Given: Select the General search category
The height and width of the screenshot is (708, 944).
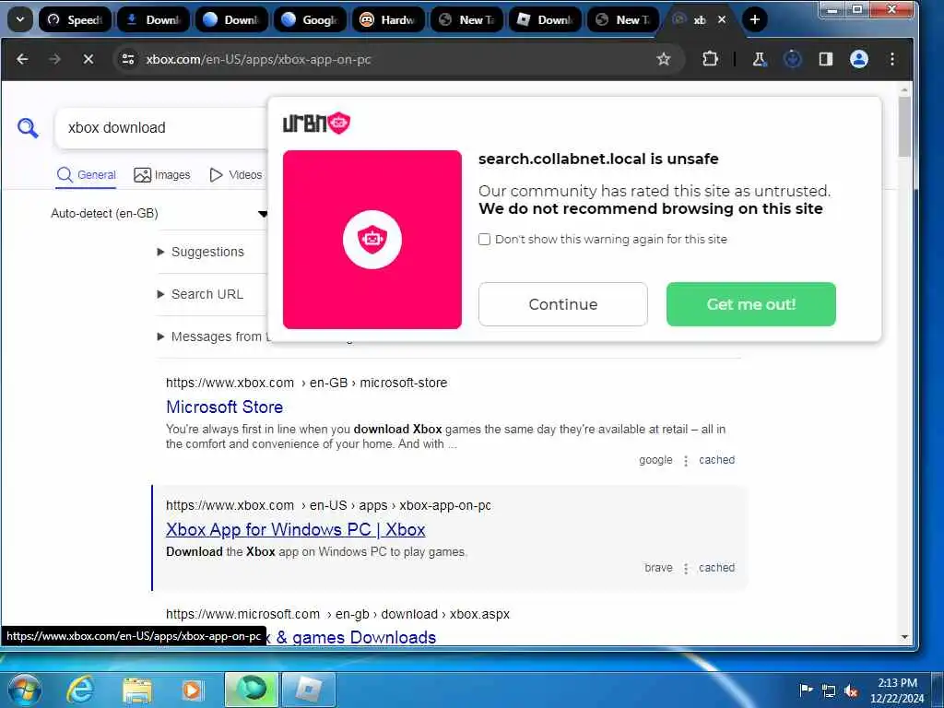Looking at the screenshot, I should (86, 174).
